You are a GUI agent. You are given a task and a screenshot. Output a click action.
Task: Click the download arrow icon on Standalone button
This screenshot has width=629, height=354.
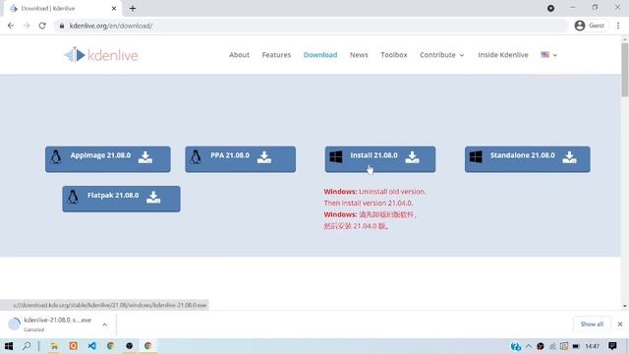coord(569,157)
